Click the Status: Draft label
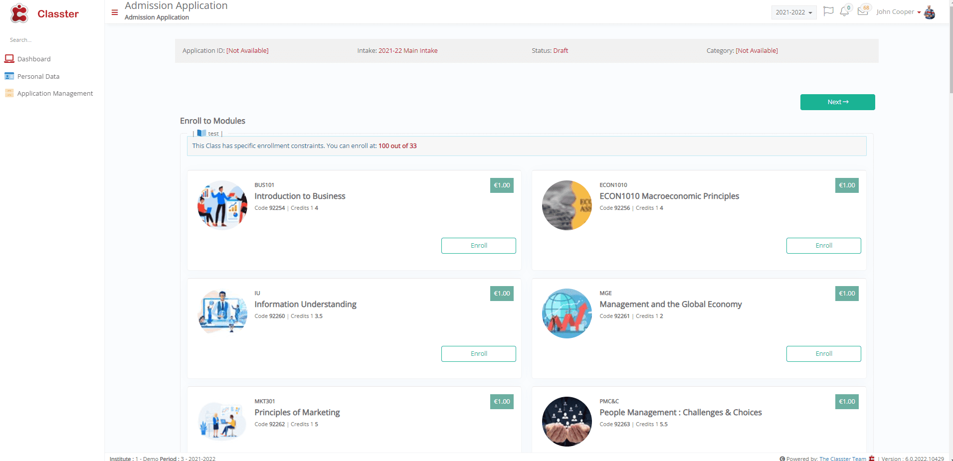Screen dimensions: 953x461 pyautogui.click(x=550, y=51)
